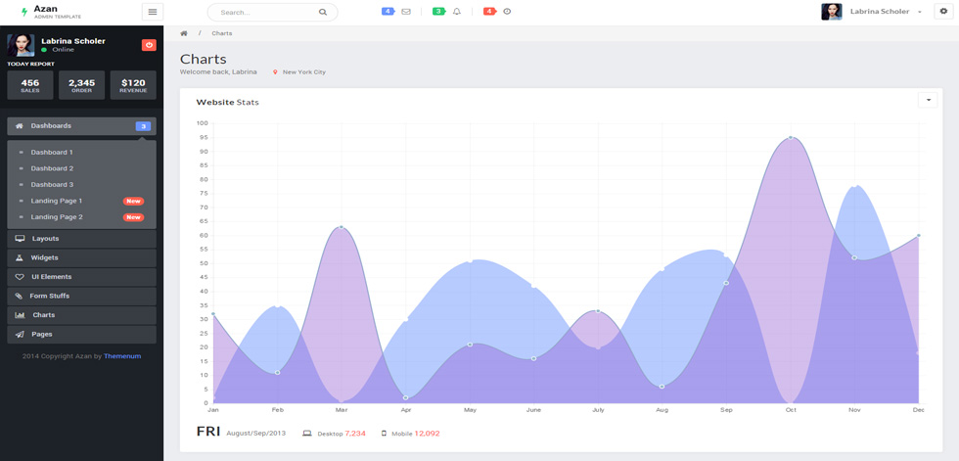Click the Dec data point at 60
This screenshot has height=461, width=959.
pyautogui.click(x=919, y=235)
